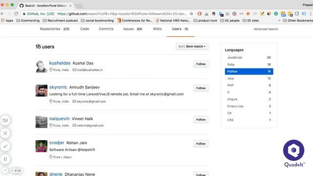Open Conferences for Re... bookmark
This screenshot has width=313, height=176.
[134, 21]
